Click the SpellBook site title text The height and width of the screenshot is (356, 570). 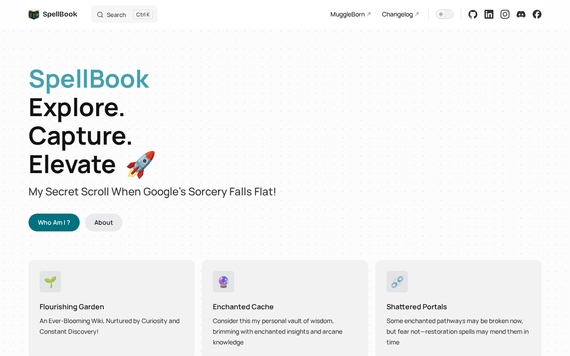pos(60,14)
